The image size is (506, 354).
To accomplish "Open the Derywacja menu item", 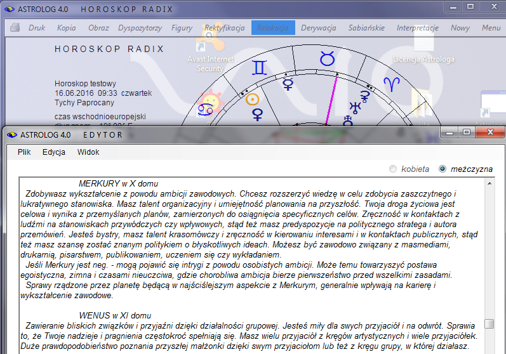I will click(319, 28).
